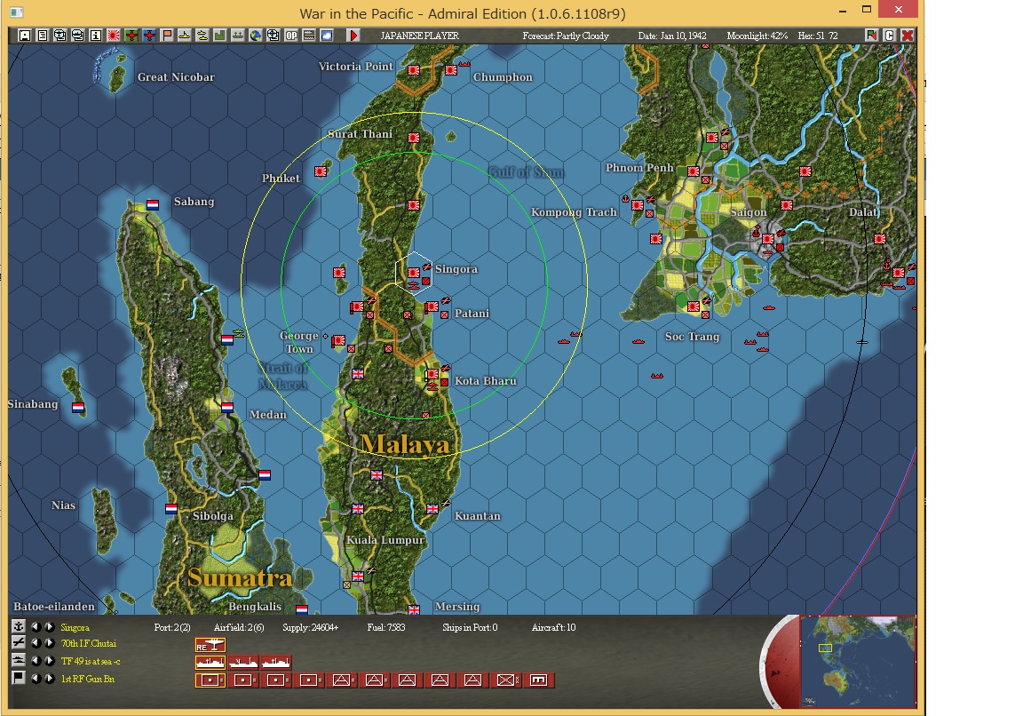Select the RE aircraft unit icon
This screenshot has height=716, width=1023.
pos(210,646)
